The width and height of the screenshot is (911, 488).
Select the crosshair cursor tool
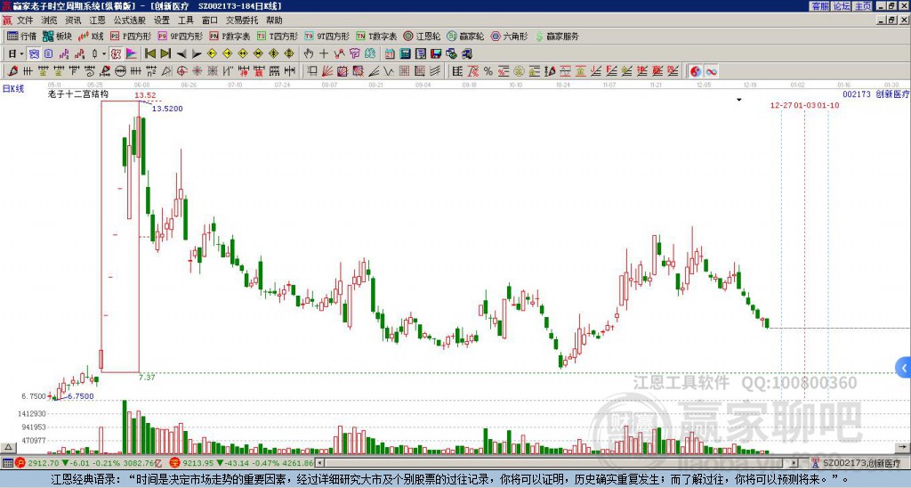(x=324, y=53)
